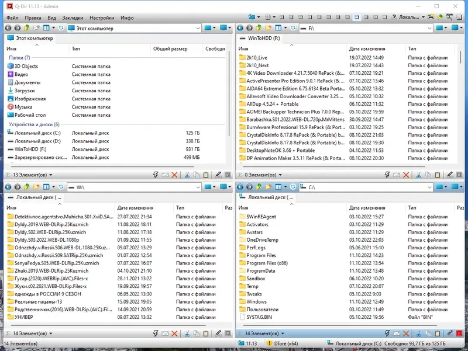Click the magnifier tool icon in top toolbar
The width and height of the screenshot is (468, 351).
click(449, 17)
